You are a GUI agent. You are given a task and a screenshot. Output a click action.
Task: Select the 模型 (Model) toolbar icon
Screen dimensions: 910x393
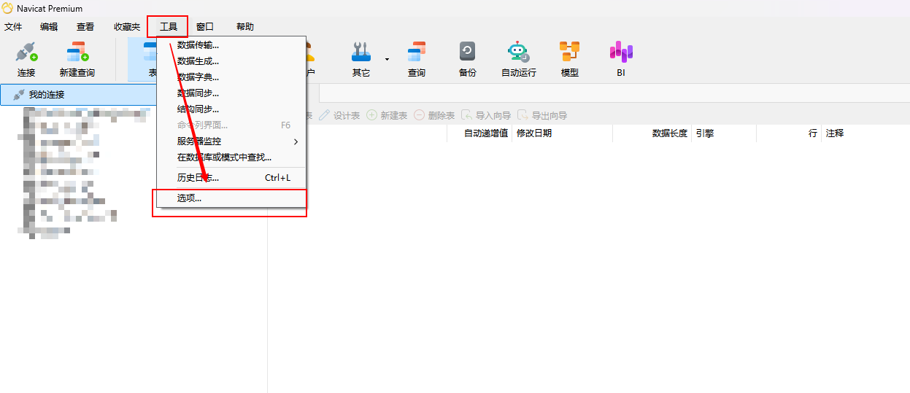pos(569,58)
